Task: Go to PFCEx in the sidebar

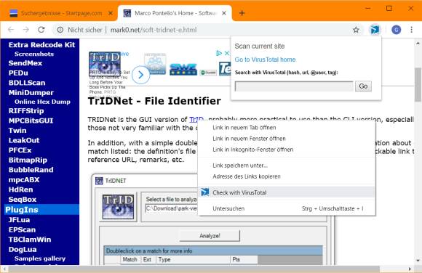Action: 20,150
